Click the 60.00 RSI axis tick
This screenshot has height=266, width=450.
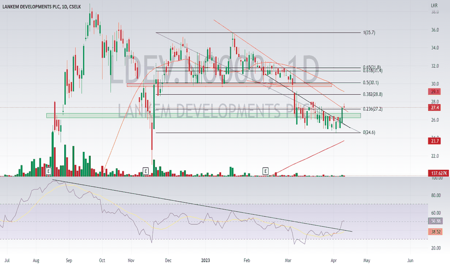436,213
